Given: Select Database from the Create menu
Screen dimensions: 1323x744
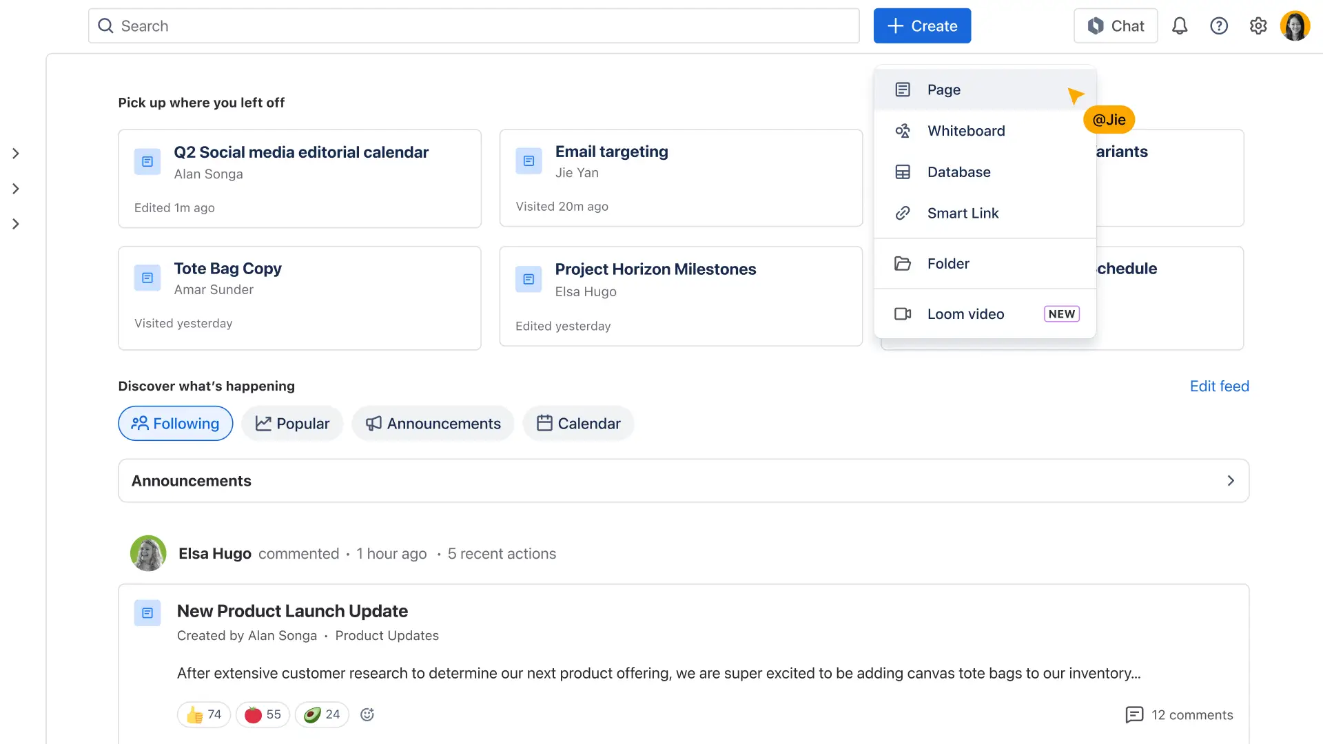Looking at the screenshot, I should coord(985,172).
